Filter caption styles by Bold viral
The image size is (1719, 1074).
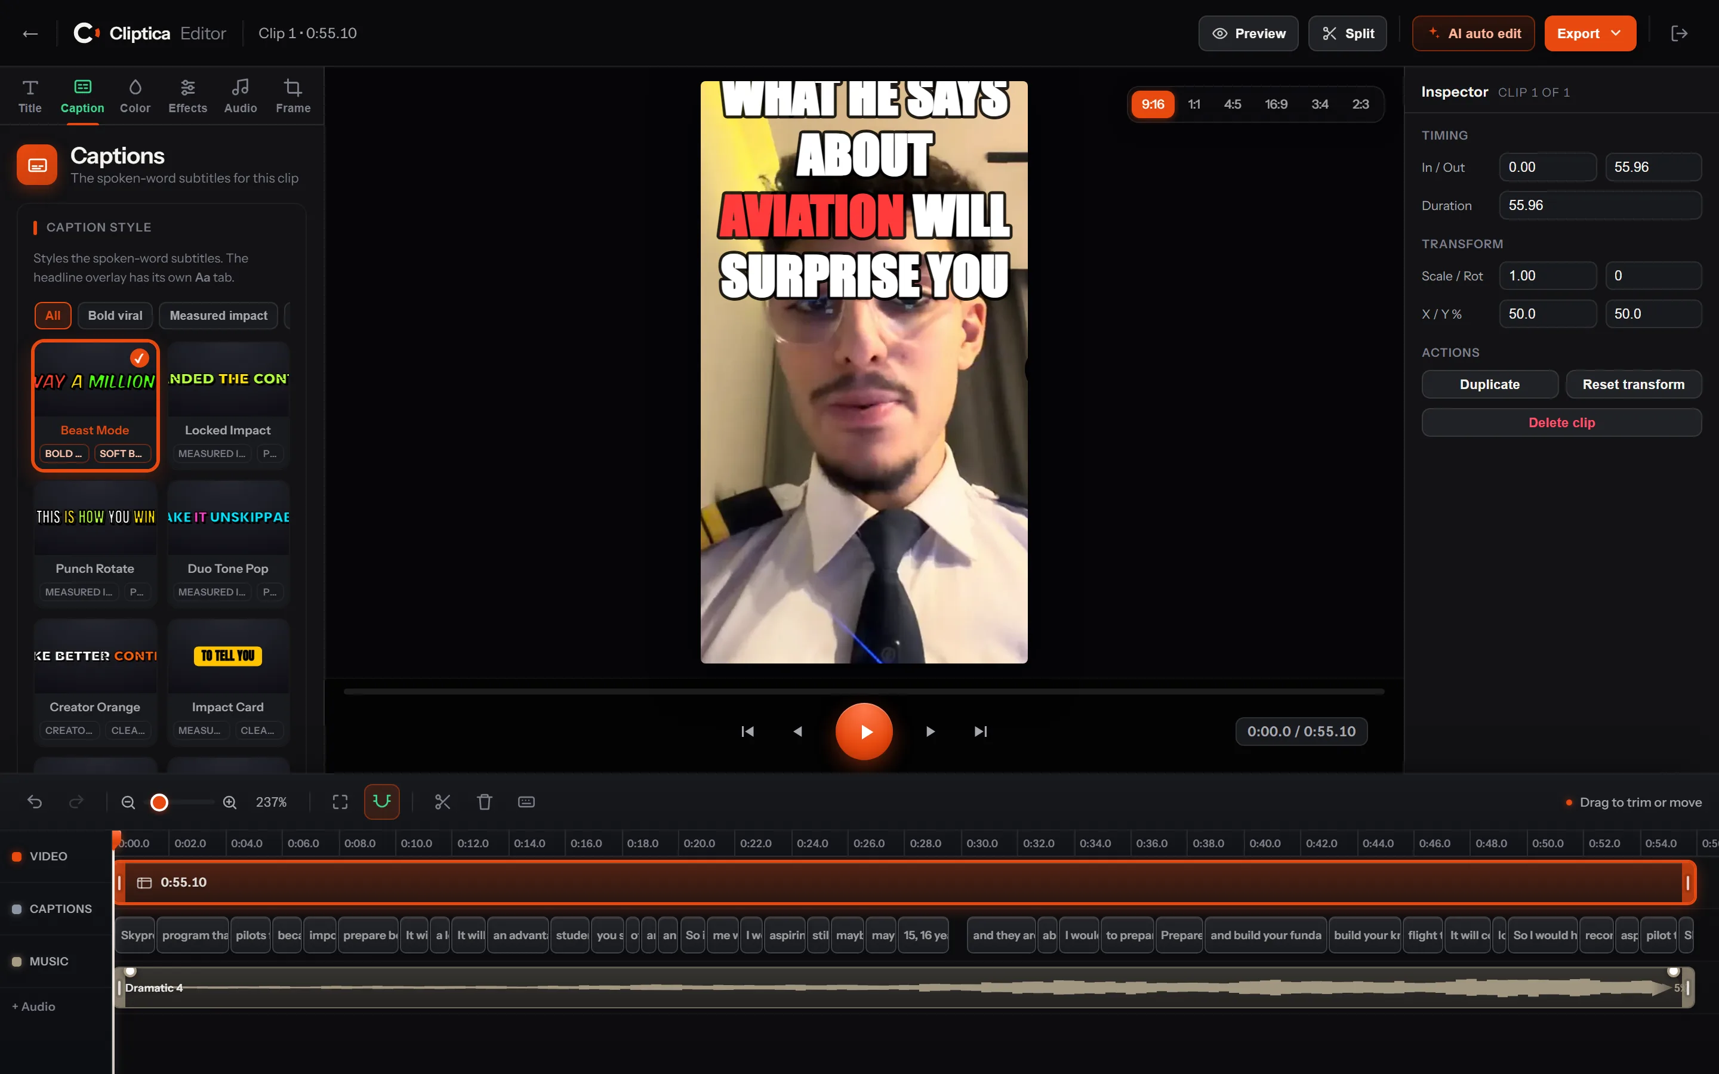115,316
